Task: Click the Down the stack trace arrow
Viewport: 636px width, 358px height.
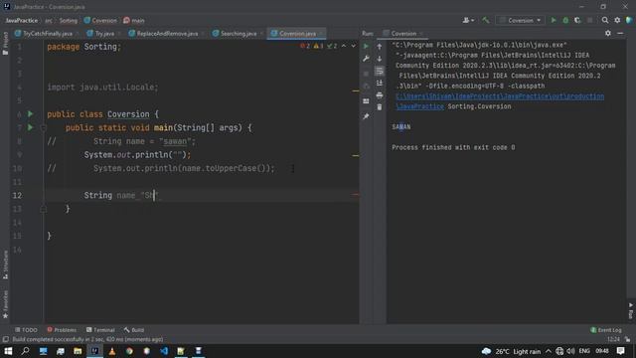Action: click(x=380, y=59)
